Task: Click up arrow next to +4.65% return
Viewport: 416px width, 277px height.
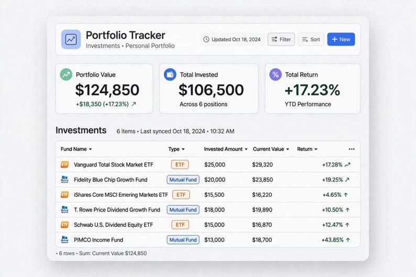Action: (346, 195)
